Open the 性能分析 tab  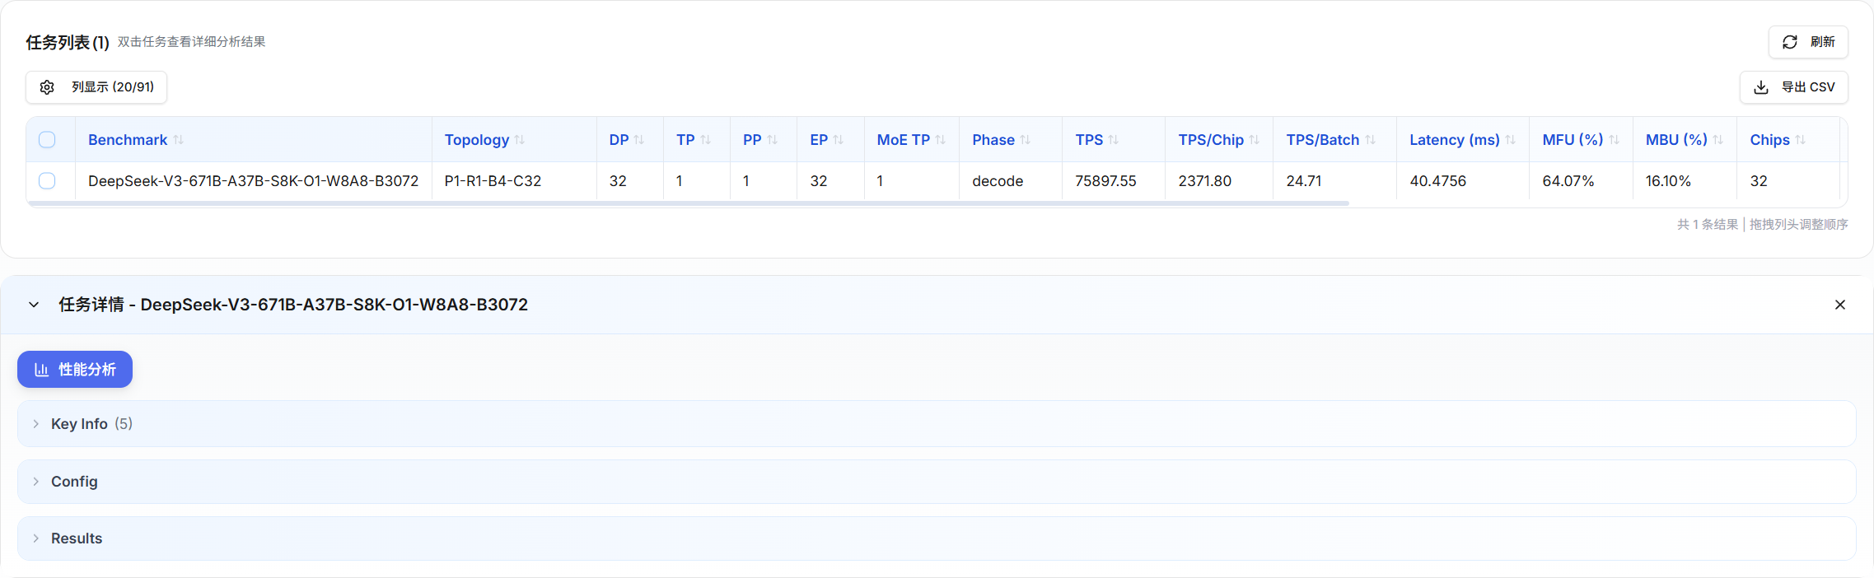pos(75,370)
